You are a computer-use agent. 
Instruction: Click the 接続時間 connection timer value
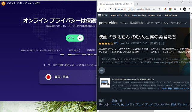[91, 54]
